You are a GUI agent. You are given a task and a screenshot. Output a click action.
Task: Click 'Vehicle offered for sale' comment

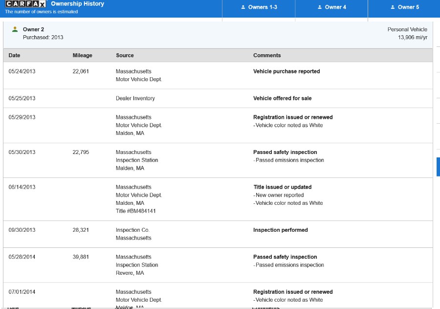(282, 98)
